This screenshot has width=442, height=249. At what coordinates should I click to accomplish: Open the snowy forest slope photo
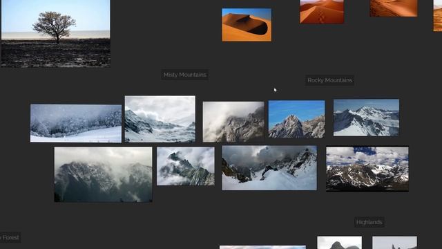click(76, 123)
